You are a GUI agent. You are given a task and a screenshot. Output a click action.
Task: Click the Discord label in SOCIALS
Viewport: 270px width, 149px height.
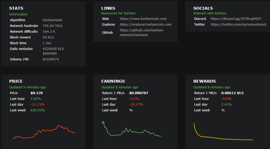coord(200,19)
